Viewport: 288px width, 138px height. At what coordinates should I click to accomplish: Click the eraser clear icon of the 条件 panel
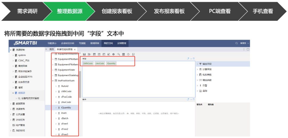click(188, 99)
